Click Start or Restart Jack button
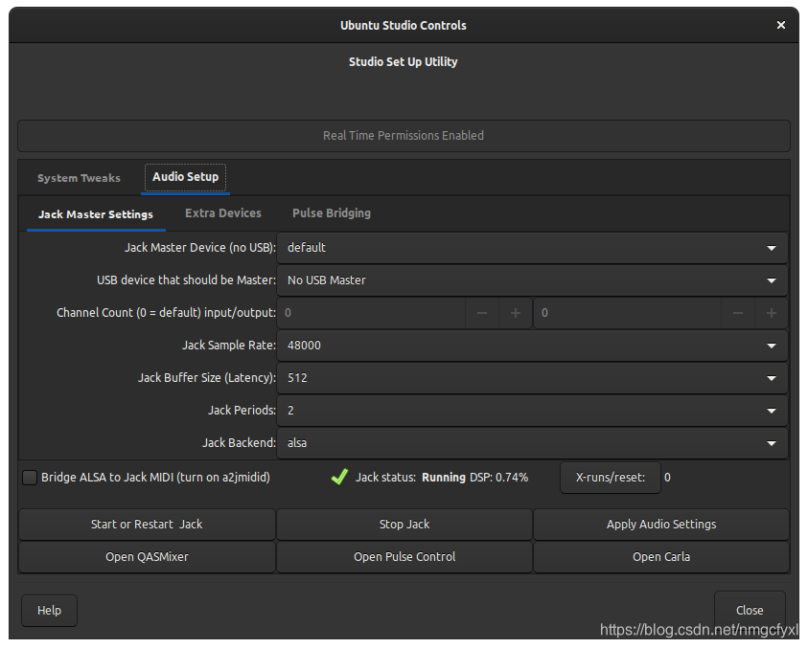The height and width of the screenshot is (648, 808). pos(147,525)
